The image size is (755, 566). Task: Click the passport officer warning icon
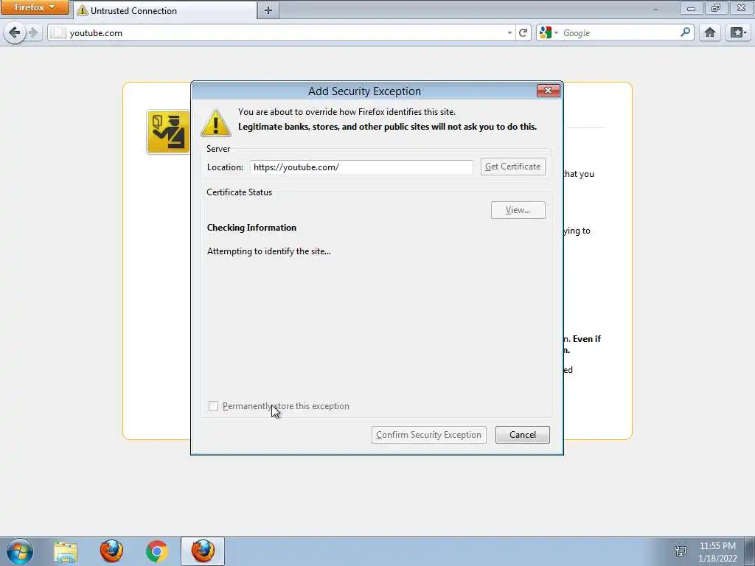[x=168, y=132]
